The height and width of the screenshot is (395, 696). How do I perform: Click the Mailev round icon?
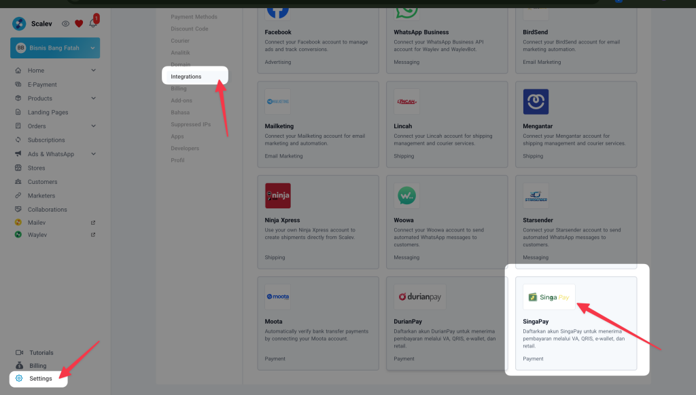[18, 222]
